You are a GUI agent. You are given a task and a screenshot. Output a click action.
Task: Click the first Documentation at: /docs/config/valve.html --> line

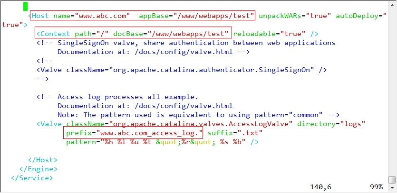[154, 52]
